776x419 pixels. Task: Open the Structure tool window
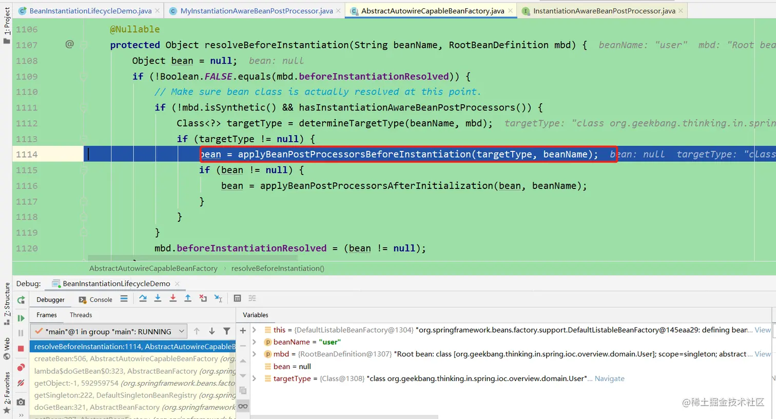pos(7,304)
